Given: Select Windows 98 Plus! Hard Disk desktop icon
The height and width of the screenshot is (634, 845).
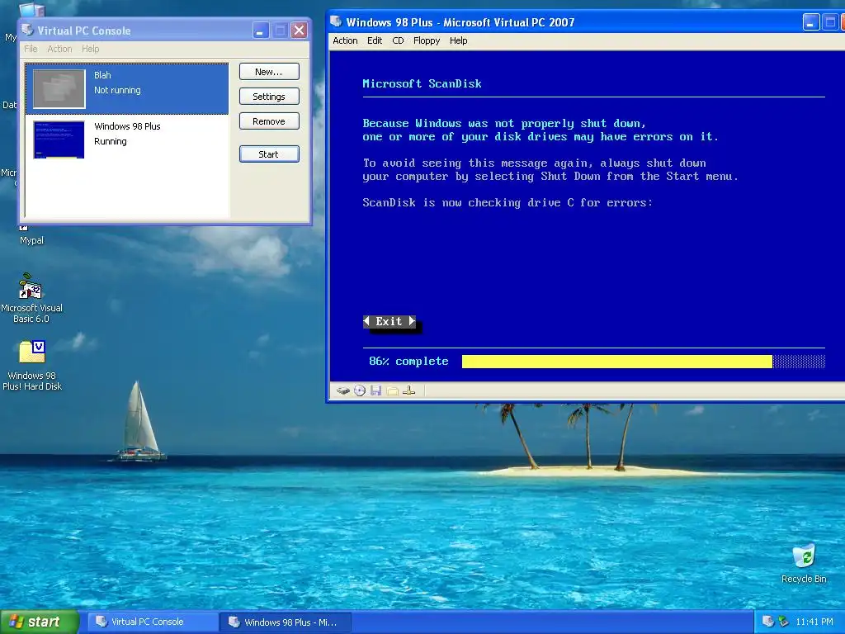Looking at the screenshot, I should point(32,366).
